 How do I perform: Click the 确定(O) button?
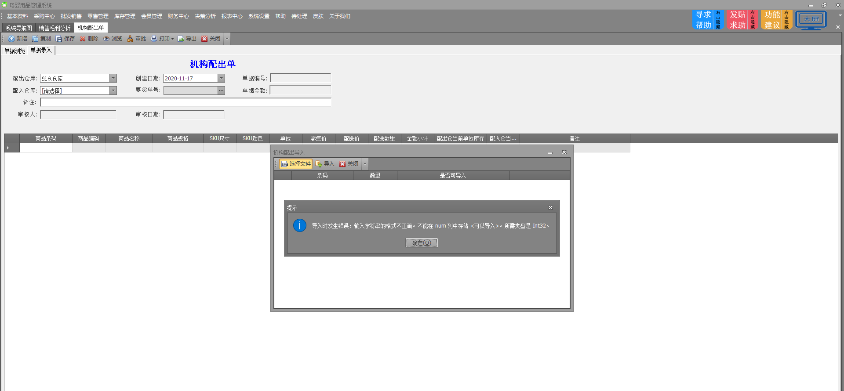(x=422, y=243)
